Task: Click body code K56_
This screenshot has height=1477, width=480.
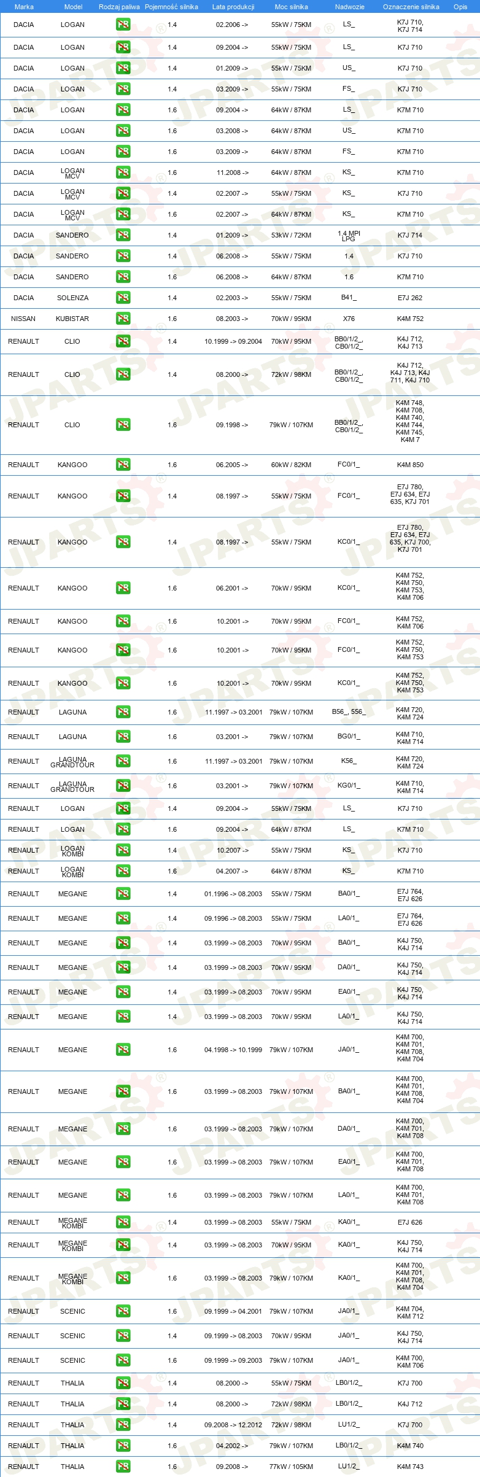Action: click(x=349, y=761)
